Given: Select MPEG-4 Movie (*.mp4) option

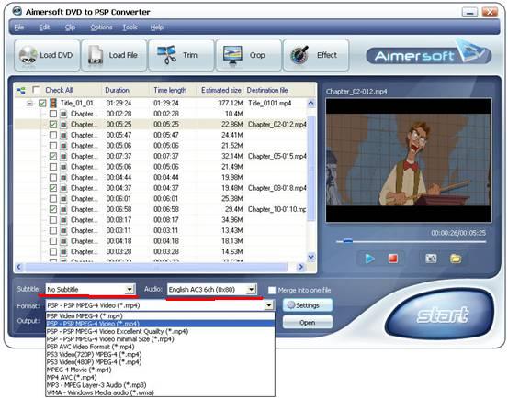Looking at the screenshot, I should coord(160,370).
